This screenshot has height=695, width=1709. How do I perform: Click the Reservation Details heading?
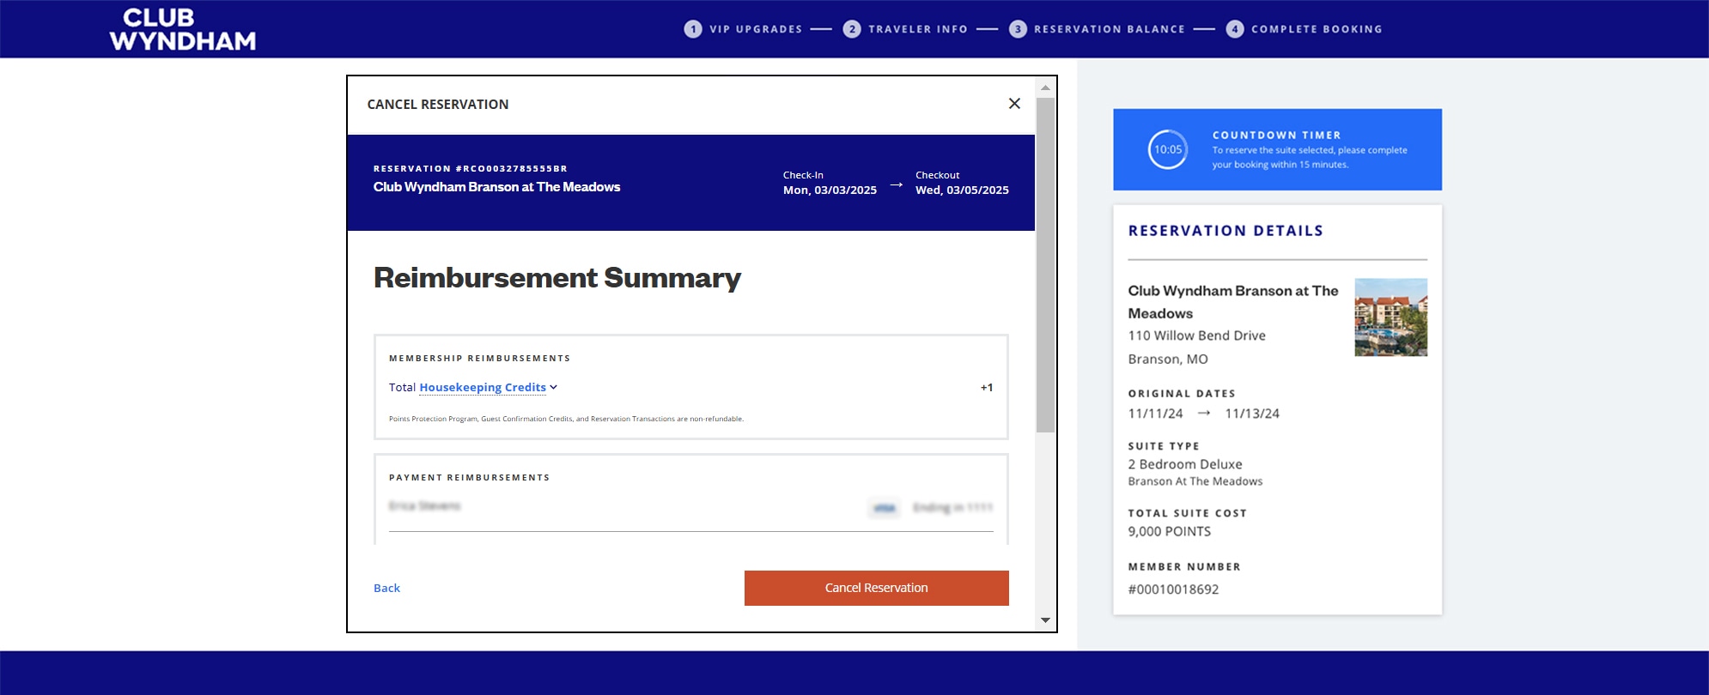1225,231
